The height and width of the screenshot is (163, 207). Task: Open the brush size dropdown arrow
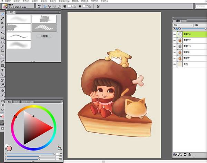(x=75, y=6)
